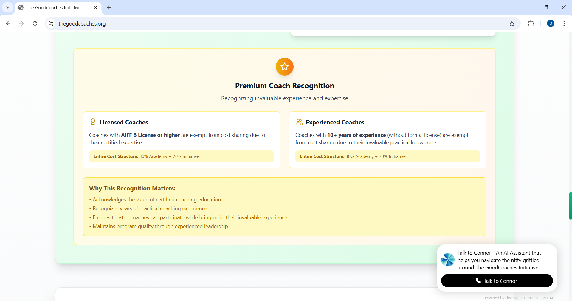
Task: Click the 'AIFF B License or higher' text
Action: 150,135
